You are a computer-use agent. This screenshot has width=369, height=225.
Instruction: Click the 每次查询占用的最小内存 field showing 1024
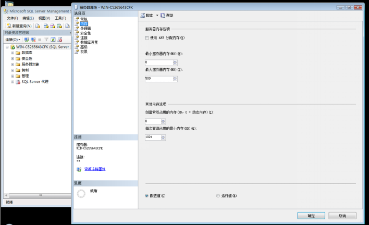(153, 137)
